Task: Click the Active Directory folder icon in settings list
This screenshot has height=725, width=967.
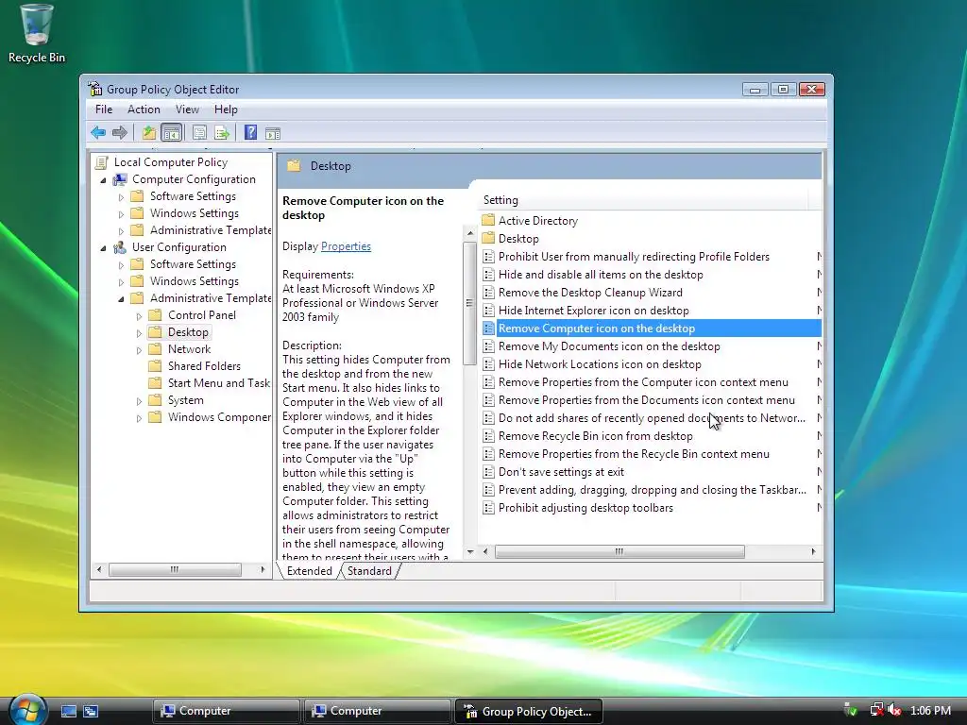Action: [488, 220]
